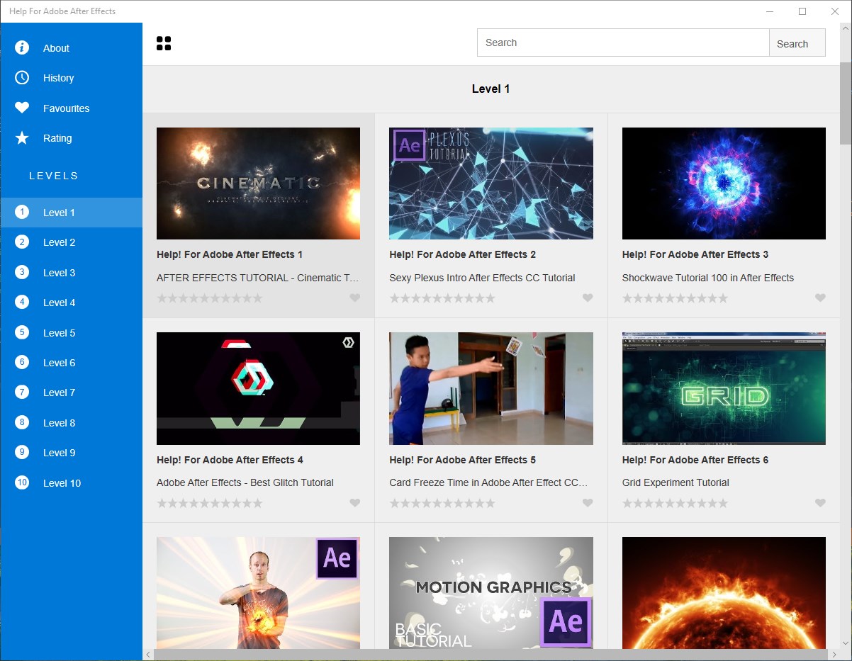
Task: Open the History page label
Action: point(58,78)
